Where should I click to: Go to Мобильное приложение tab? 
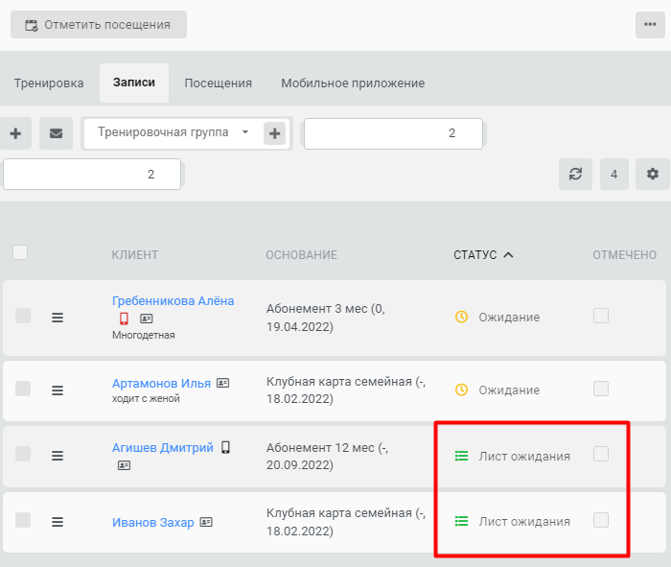[353, 83]
